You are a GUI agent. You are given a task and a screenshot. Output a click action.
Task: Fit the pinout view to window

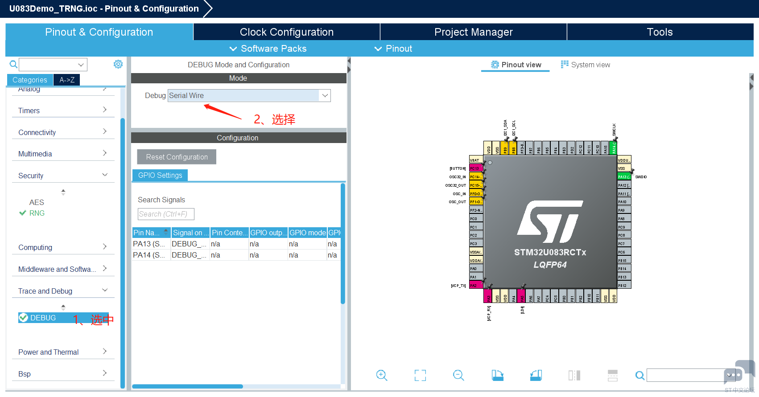[x=420, y=375]
